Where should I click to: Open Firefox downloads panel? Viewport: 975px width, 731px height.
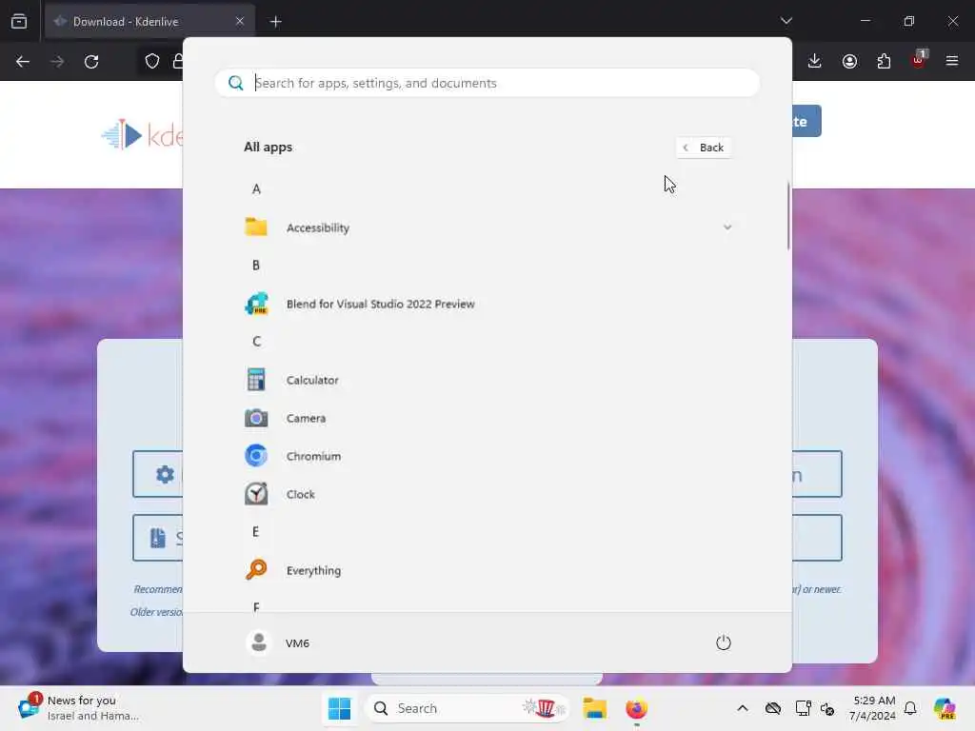815,61
